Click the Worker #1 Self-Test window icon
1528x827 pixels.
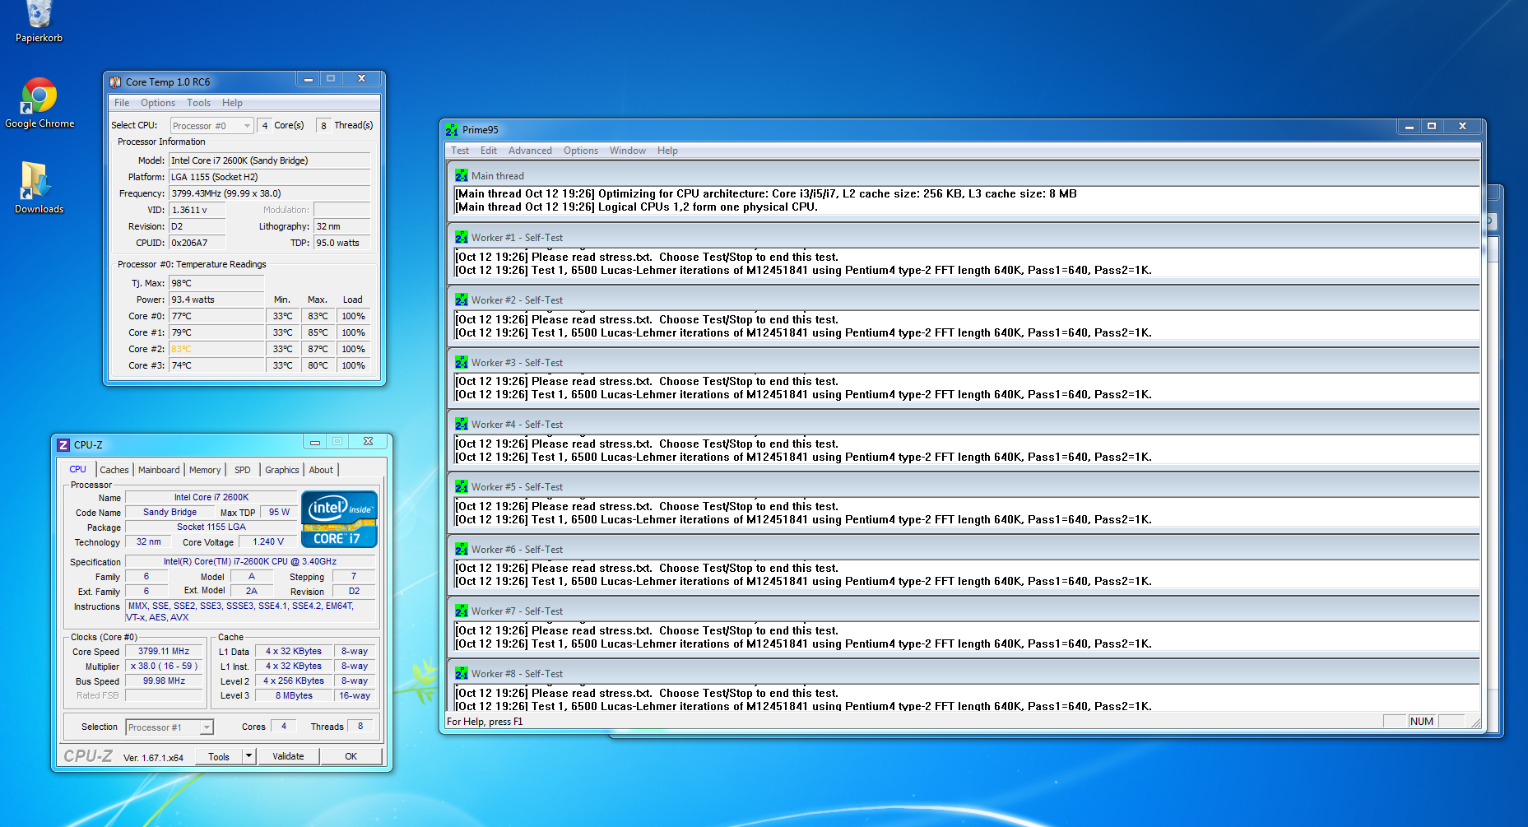(462, 238)
